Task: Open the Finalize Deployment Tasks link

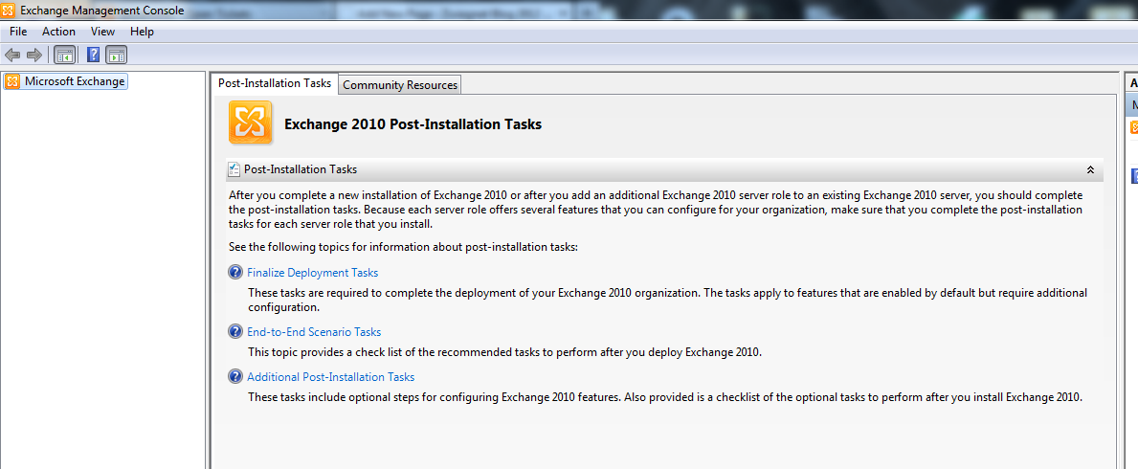Action: tap(313, 273)
